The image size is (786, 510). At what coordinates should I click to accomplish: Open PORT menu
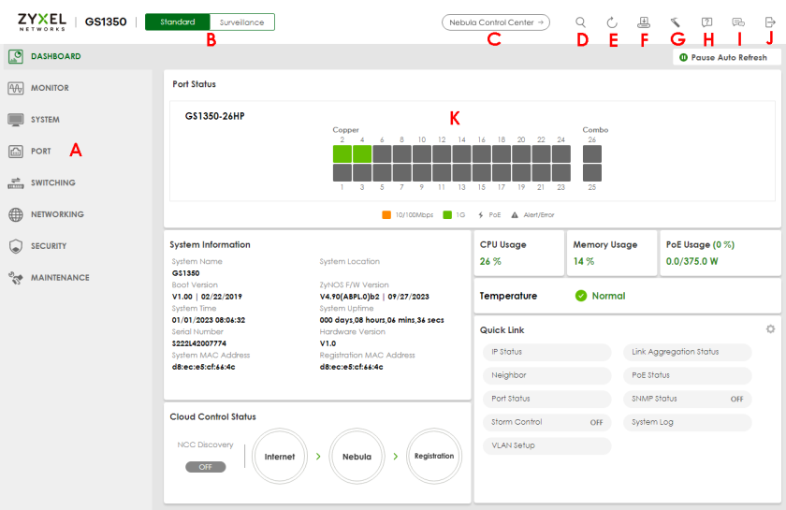click(x=40, y=151)
